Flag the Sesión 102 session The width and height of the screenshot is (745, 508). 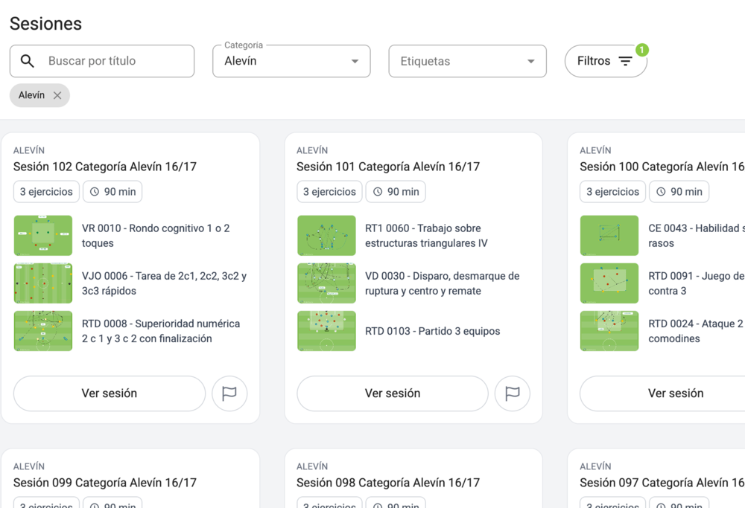[229, 393]
